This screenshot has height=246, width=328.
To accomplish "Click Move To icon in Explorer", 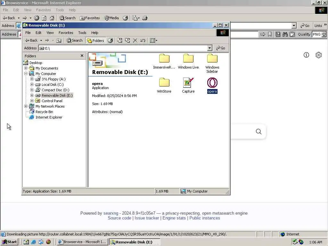I will click(x=120, y=40).
